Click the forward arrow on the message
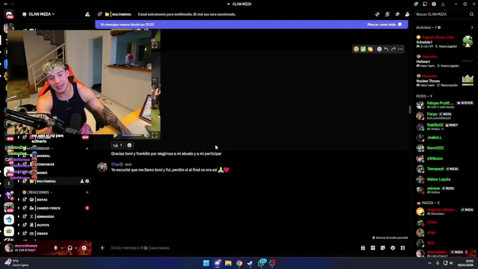 (x=393, y=49)
